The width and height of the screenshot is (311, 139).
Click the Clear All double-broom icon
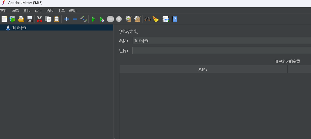pos(137,19)
